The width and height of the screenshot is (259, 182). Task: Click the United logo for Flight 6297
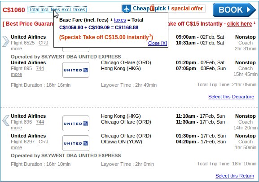(76, 143)
